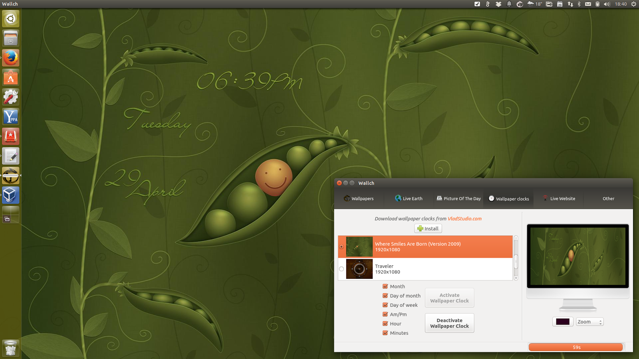Launch Firefox from the launcher
Image resolution: width=639 pixels, height=359 pixels.
coord(11,58)
